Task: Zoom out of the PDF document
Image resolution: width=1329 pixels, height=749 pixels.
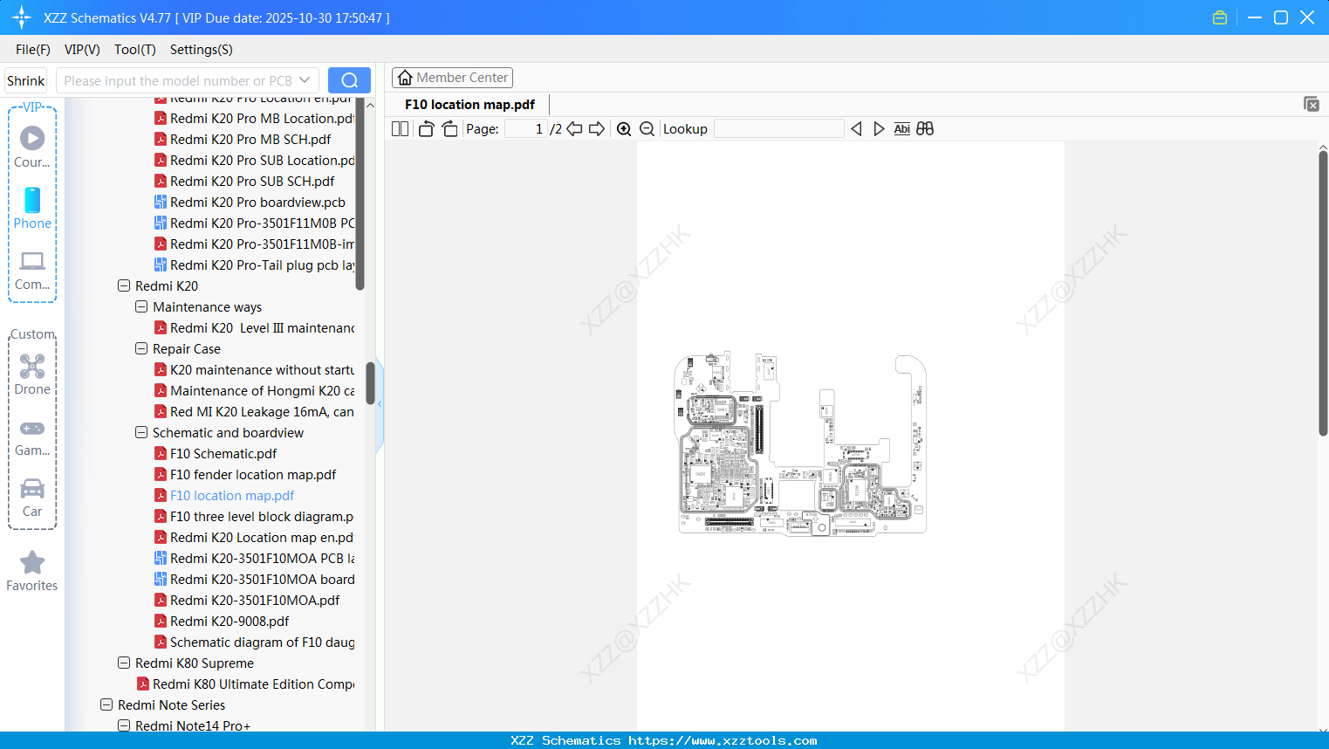Action: point(647,128)
